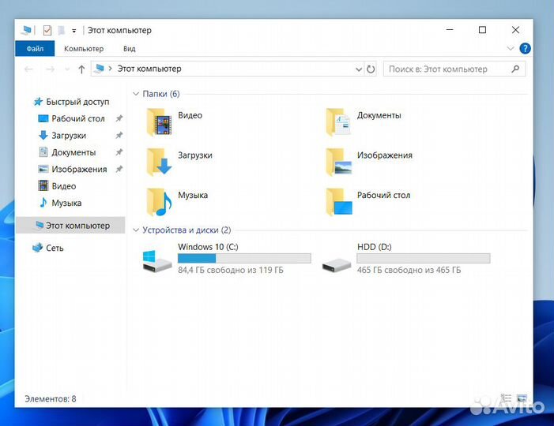Expand the address bar history dropdown
Viewport: 554px width, 426px height.
coord(359,69)
